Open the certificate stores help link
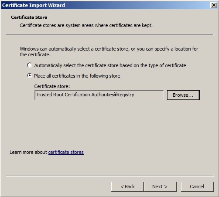The height and width of the screenshot is (197, 219). 66,152
